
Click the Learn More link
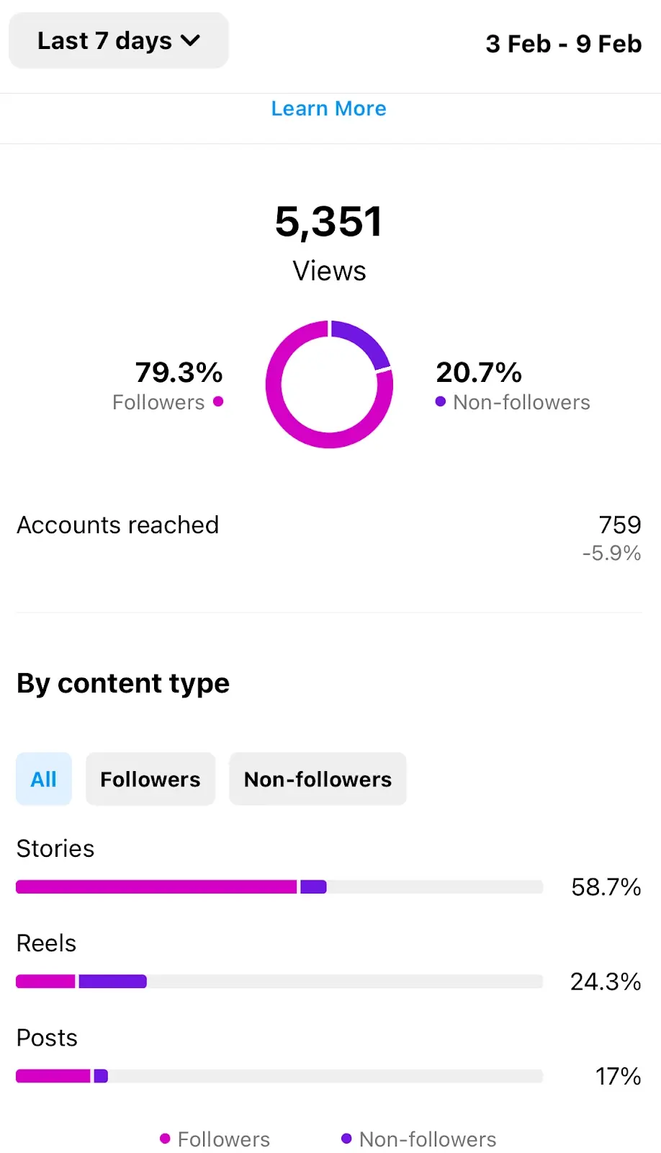328,108
